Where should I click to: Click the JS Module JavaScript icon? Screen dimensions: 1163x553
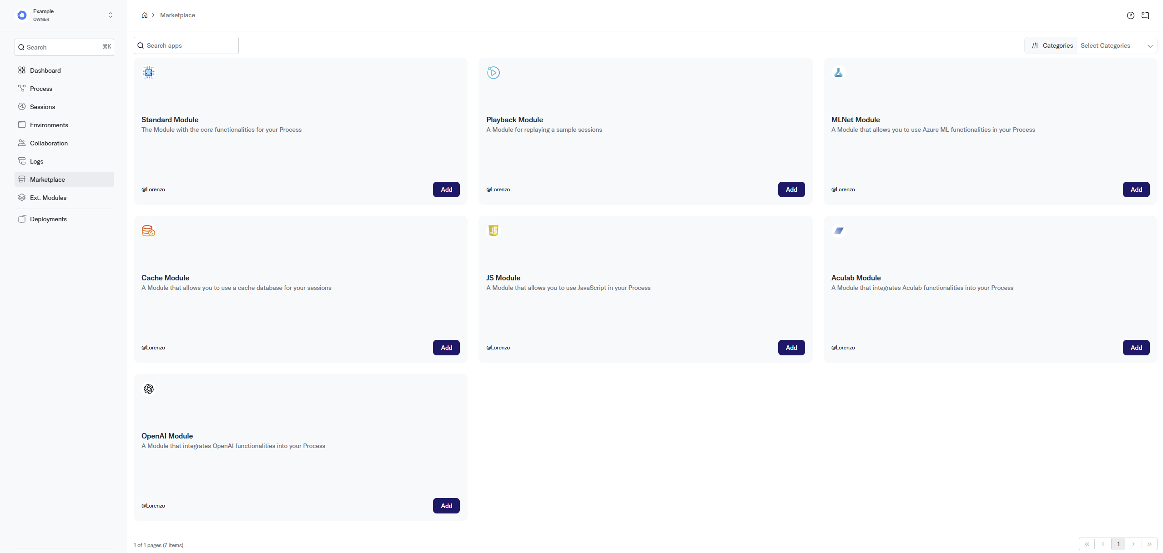coord(493,231)
